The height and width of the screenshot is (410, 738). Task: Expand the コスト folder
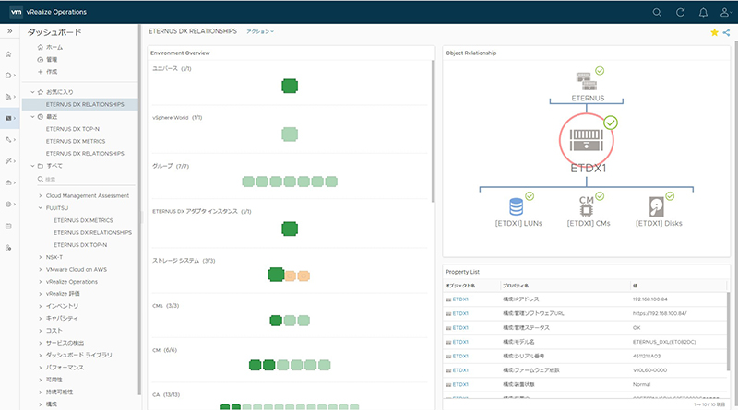click(40, 331)
